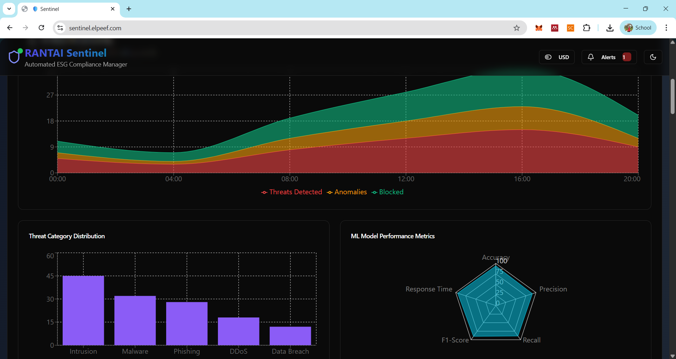The image size is (676, 359).
Task: Click the Intrusion bar in the chart
Action: pos(83,310)
